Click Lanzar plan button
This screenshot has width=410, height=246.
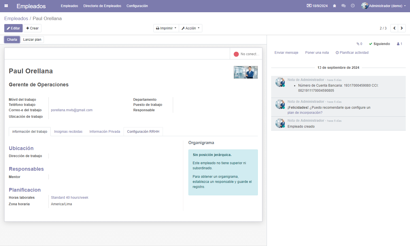(x=32, y=40)
